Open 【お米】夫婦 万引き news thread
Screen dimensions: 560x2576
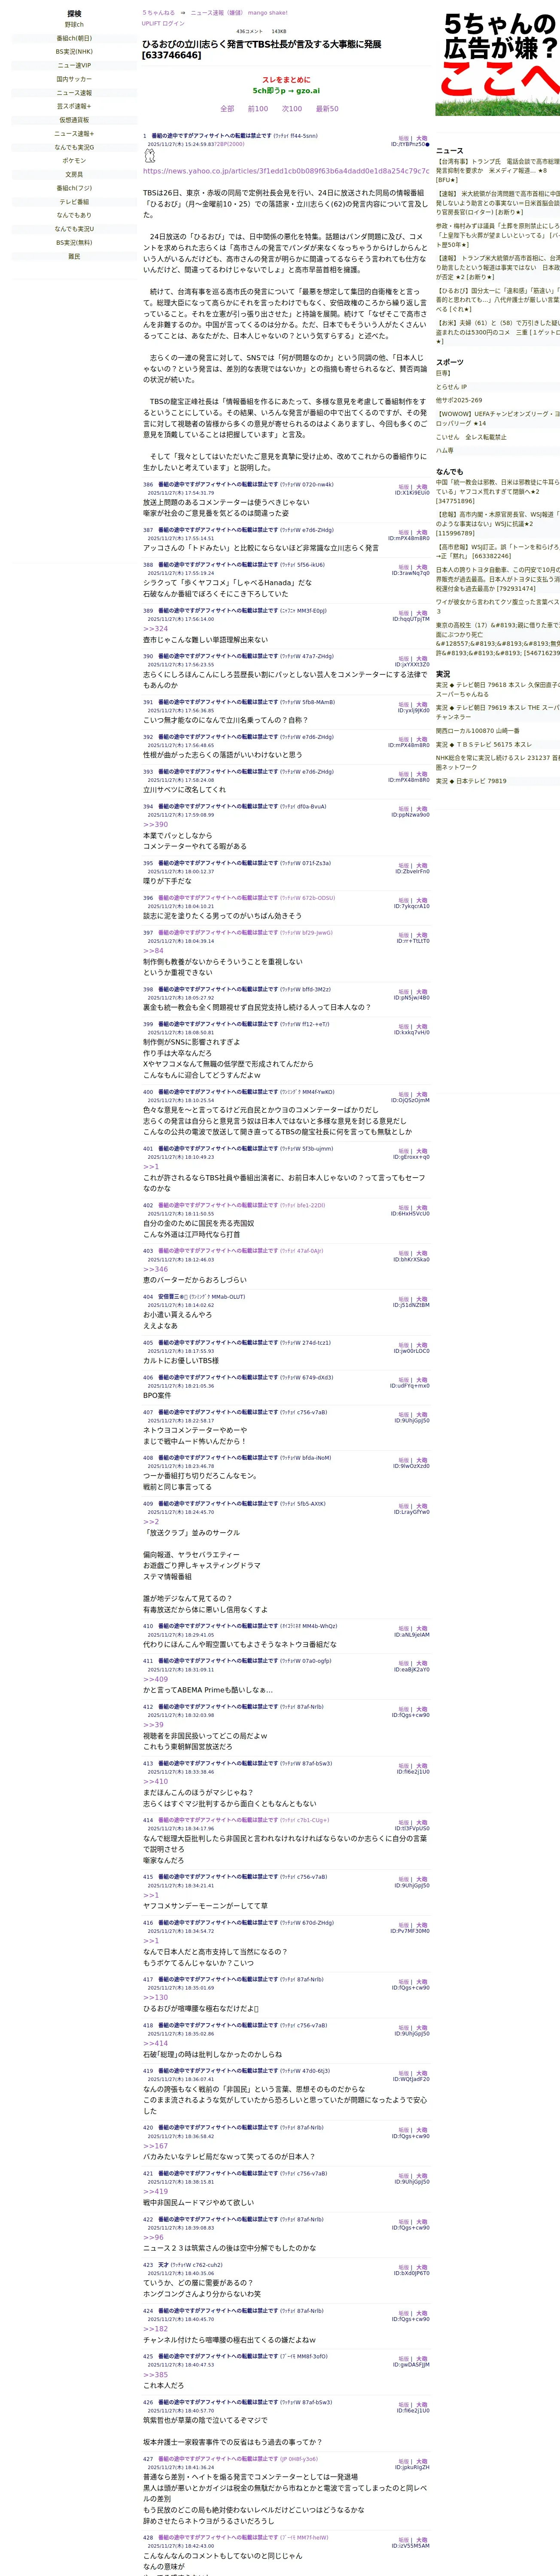pyautogui.click(x=498, y=332)
